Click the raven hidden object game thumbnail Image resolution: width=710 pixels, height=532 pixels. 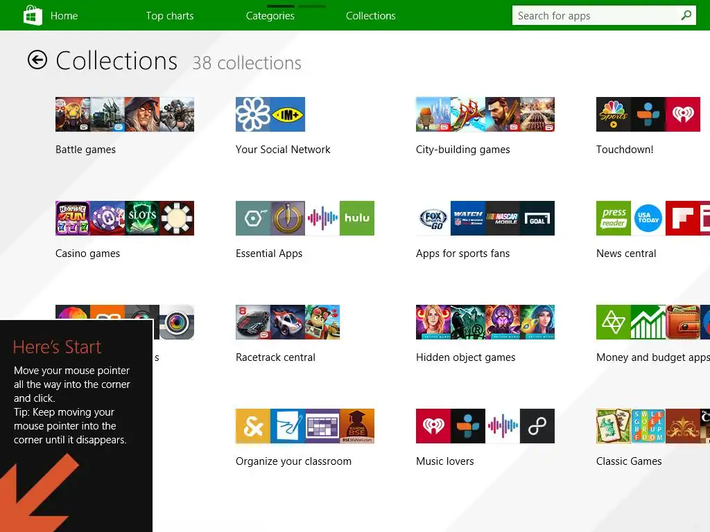point(468,322)
